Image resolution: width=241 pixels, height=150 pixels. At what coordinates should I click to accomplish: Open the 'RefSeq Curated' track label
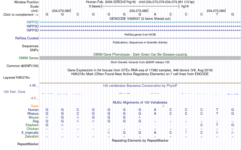[x=27, y=38]
